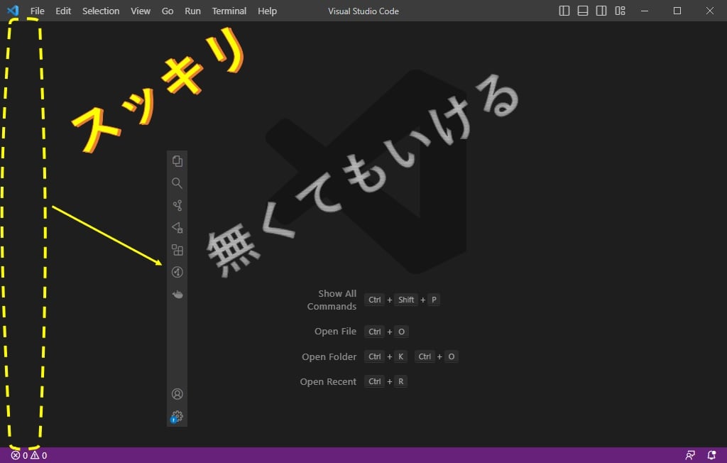
Task: Open the File menu
Action: (x=37, y=11)
